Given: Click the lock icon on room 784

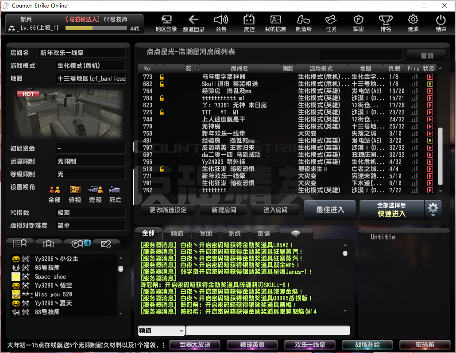Looking at the screenshot, I should pos(162,98).
